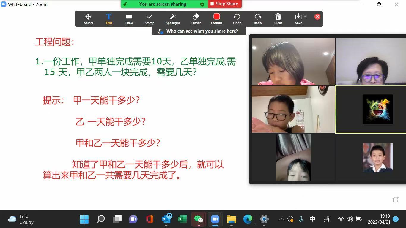The image size is (406, 228).
Task: Choose the Draw tool
Action: (129, 18)
